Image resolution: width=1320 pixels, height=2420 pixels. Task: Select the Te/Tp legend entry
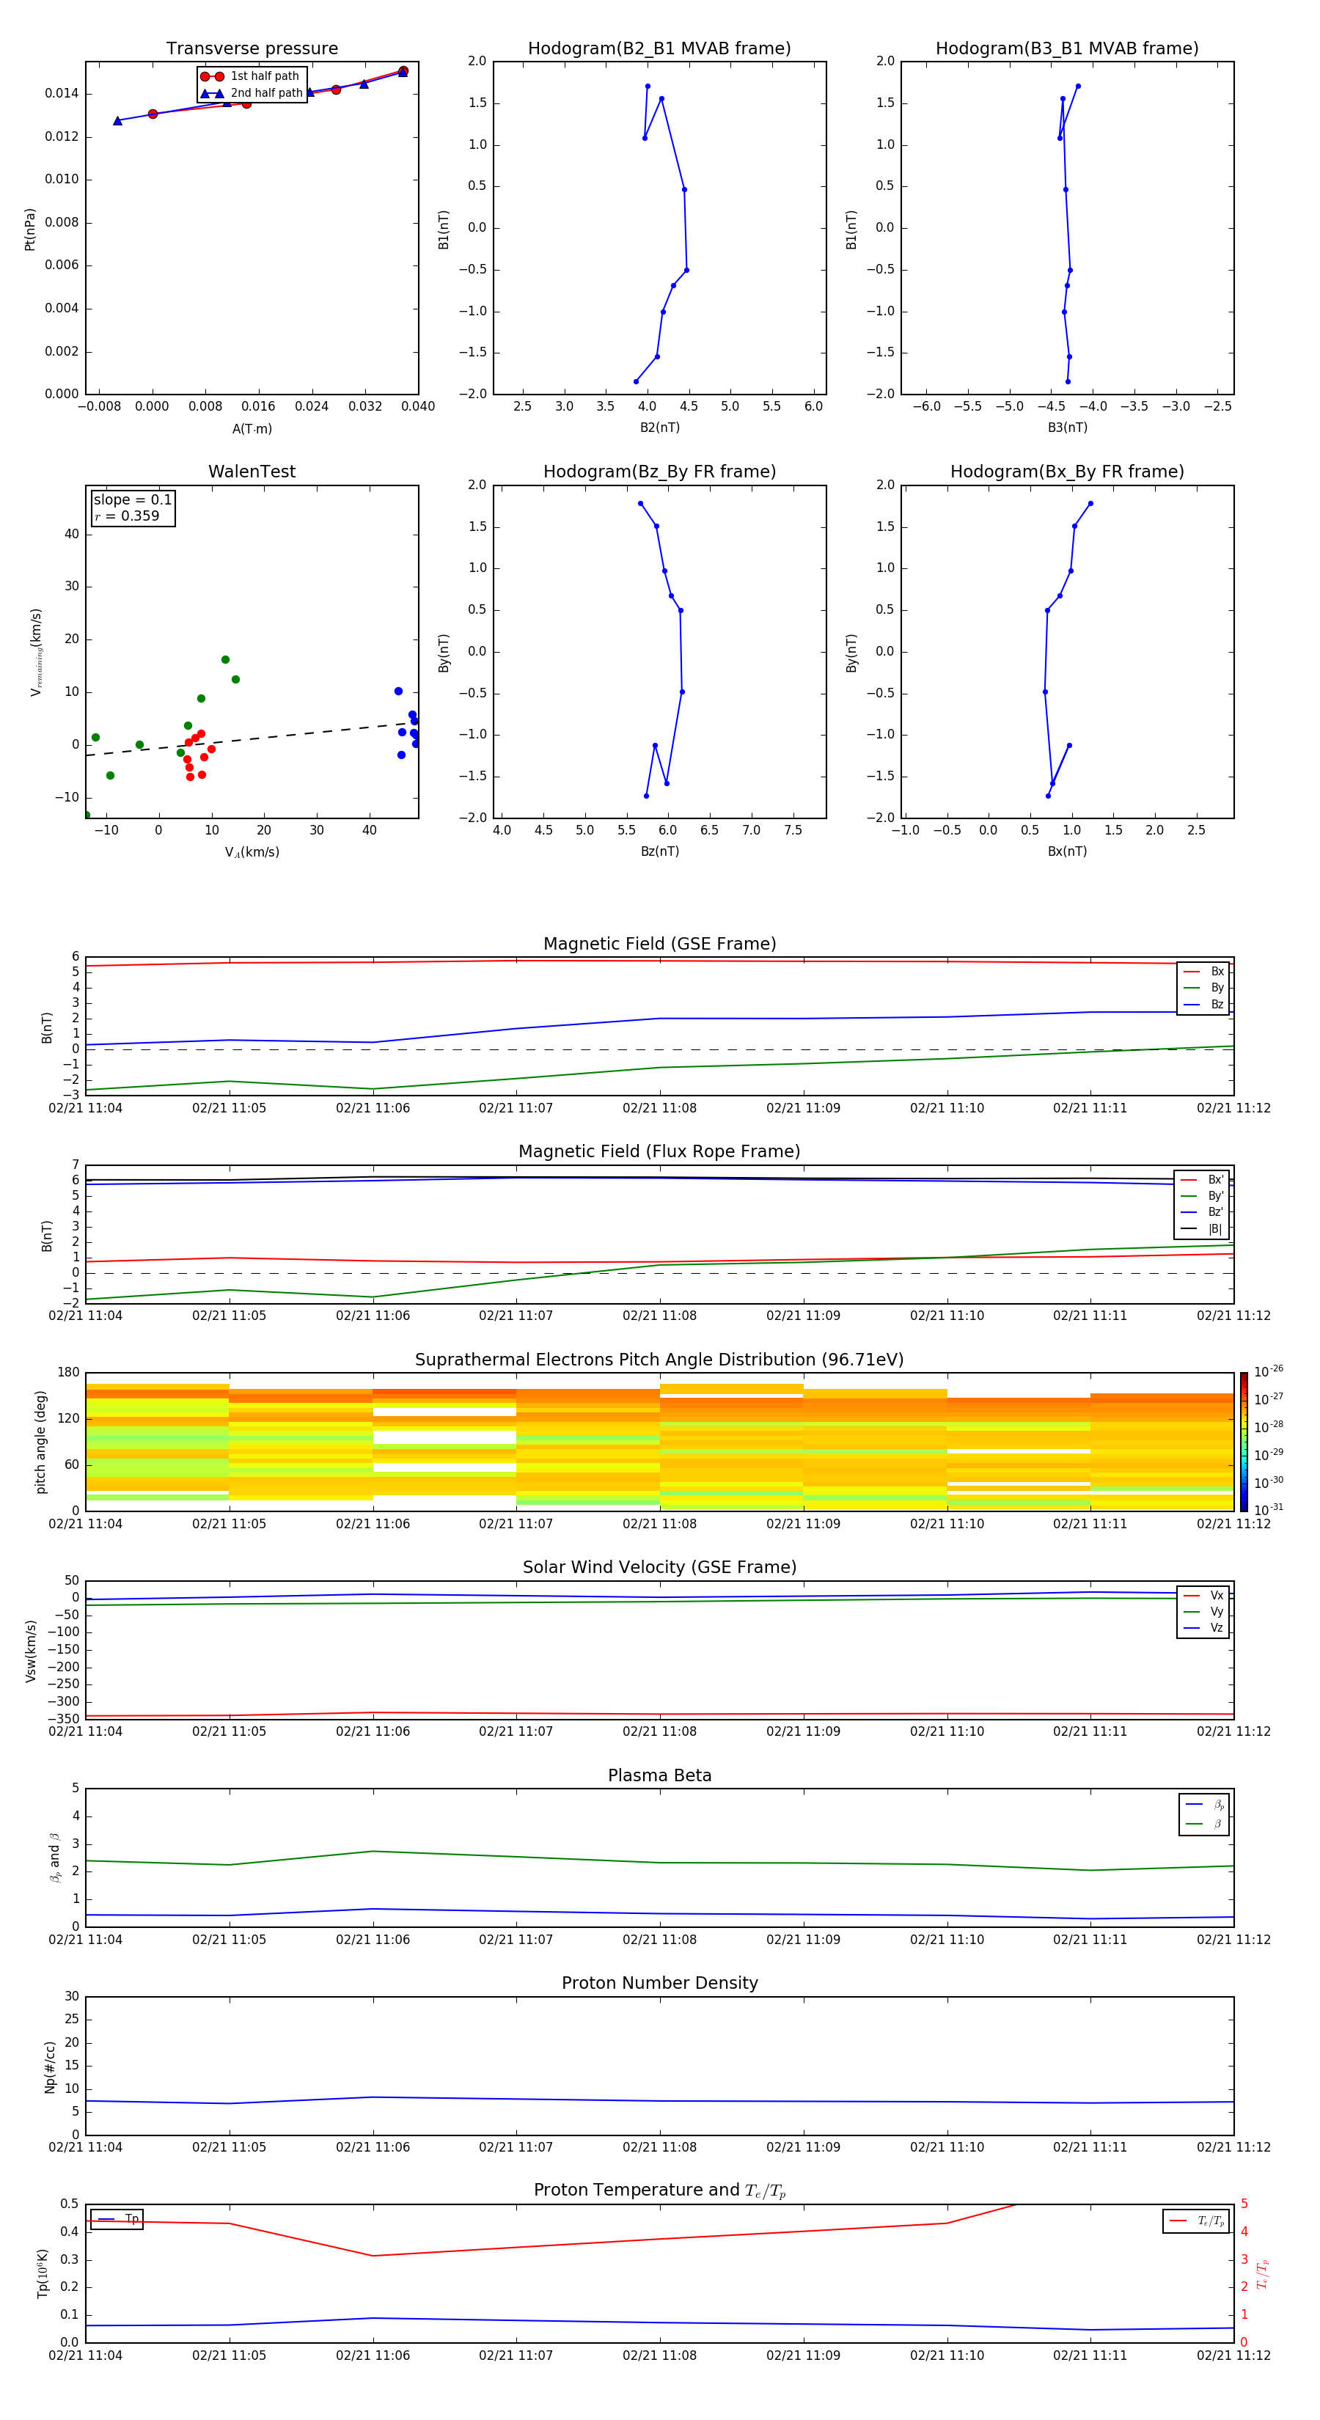point(1197,2221)
